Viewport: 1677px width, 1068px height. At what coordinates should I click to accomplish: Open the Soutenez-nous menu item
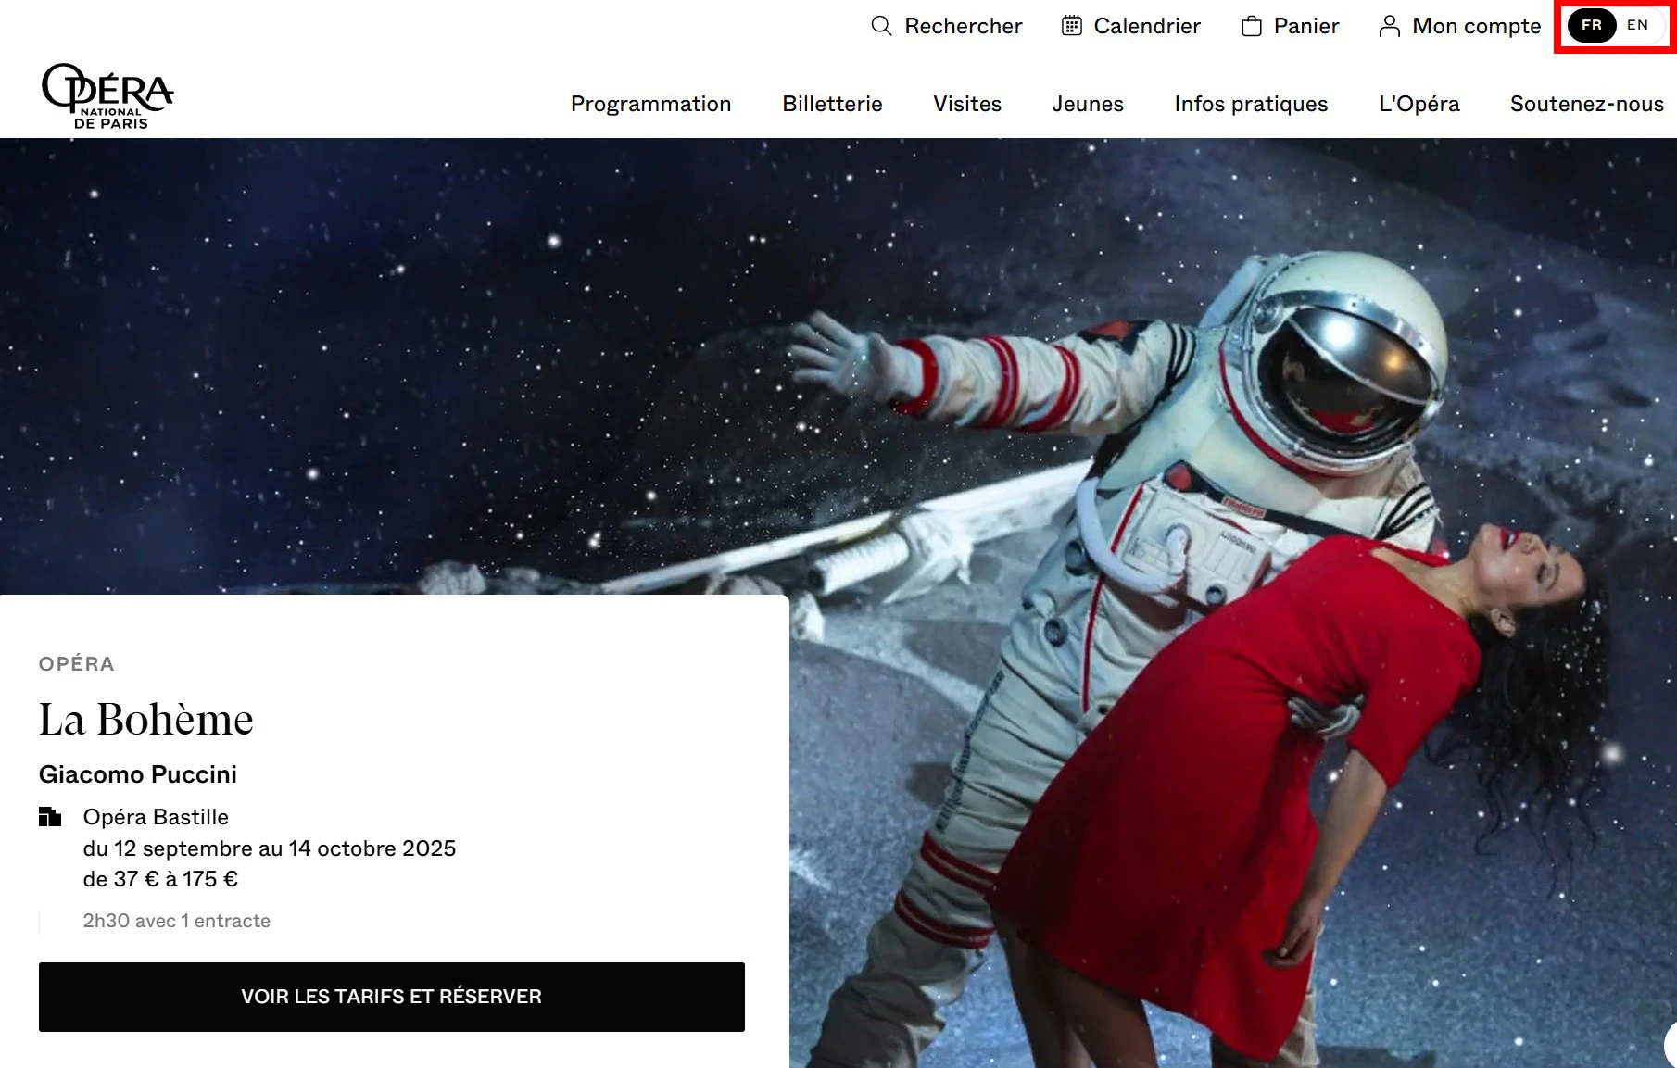pos(1586,104)
